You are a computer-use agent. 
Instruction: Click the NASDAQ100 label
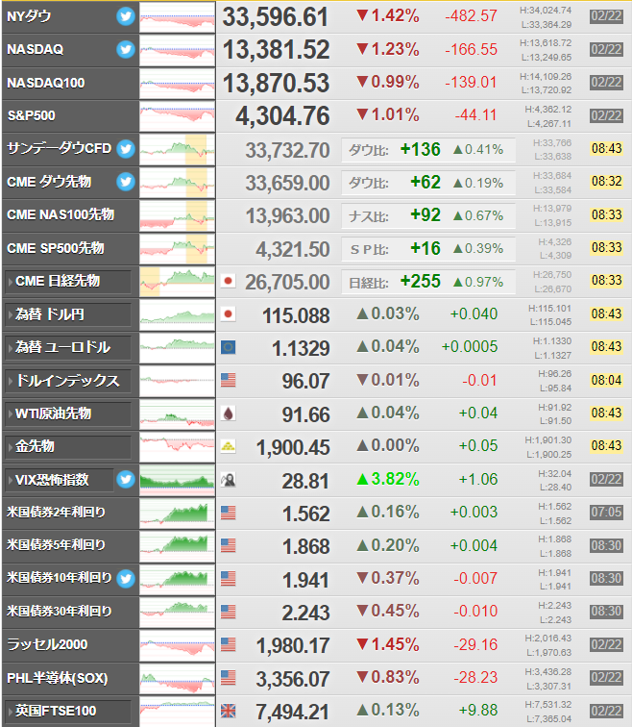pyautogui.click(x=46, y=83)
